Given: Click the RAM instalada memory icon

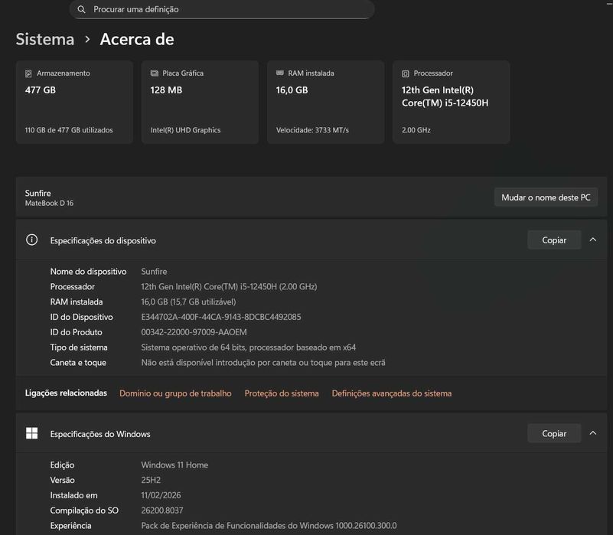Looking at the screenshot, I should pyautogui.click(x=280, y=73).
